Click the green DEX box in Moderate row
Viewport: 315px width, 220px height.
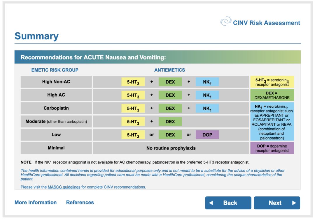[170, 121]
